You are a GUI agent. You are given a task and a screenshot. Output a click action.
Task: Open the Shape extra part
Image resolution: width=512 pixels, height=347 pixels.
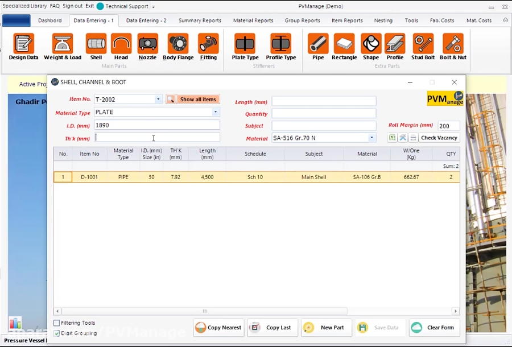point(371,47)
